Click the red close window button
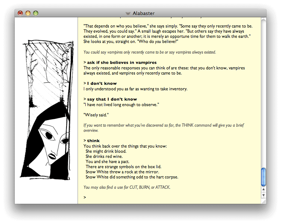The image size is (281, 224). coord(20,13)
